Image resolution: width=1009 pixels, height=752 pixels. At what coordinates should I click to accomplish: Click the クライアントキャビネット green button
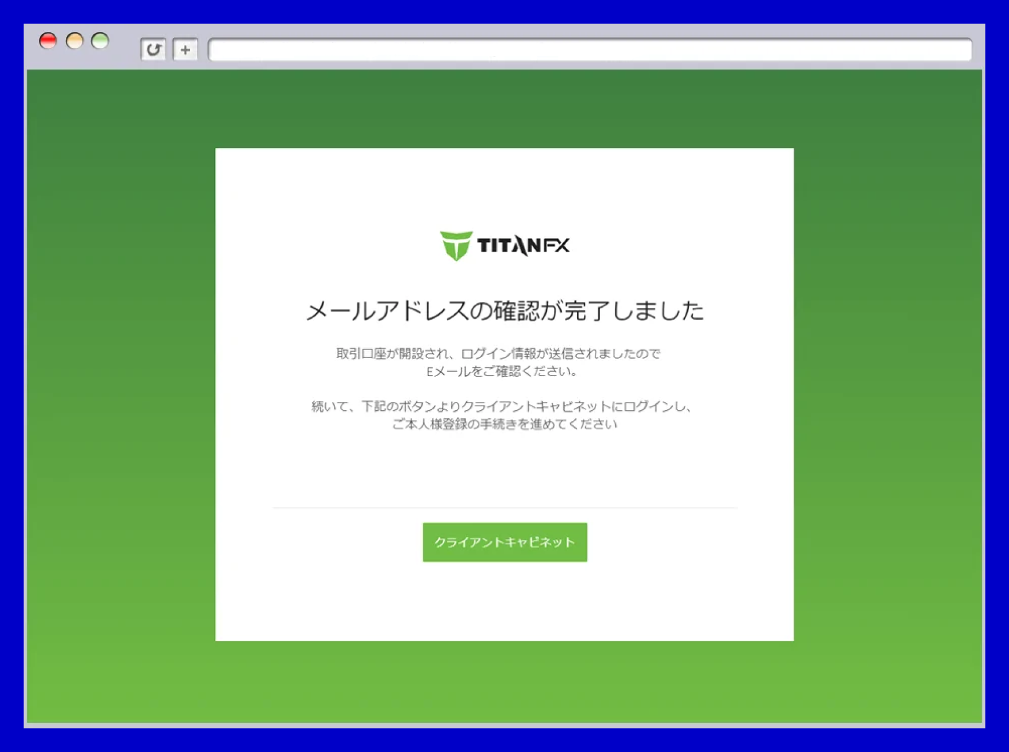coord(504,542)
